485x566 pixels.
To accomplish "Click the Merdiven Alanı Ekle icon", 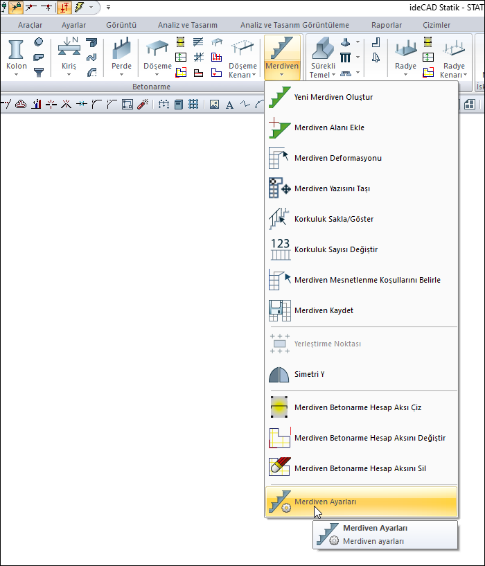I will click(279, 127).
